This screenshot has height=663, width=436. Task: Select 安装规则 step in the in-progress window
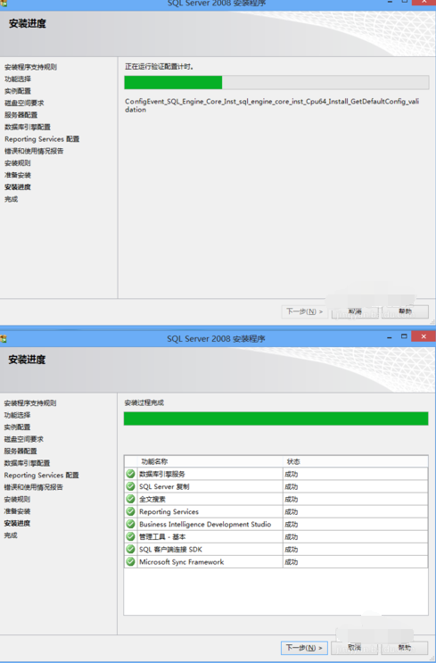click(18, 162)
